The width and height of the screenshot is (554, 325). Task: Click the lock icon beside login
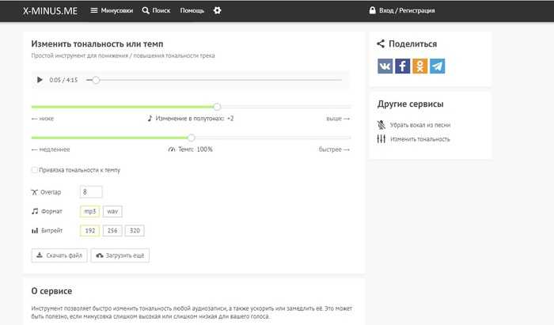pyautogui.click(x=373, y=10)
